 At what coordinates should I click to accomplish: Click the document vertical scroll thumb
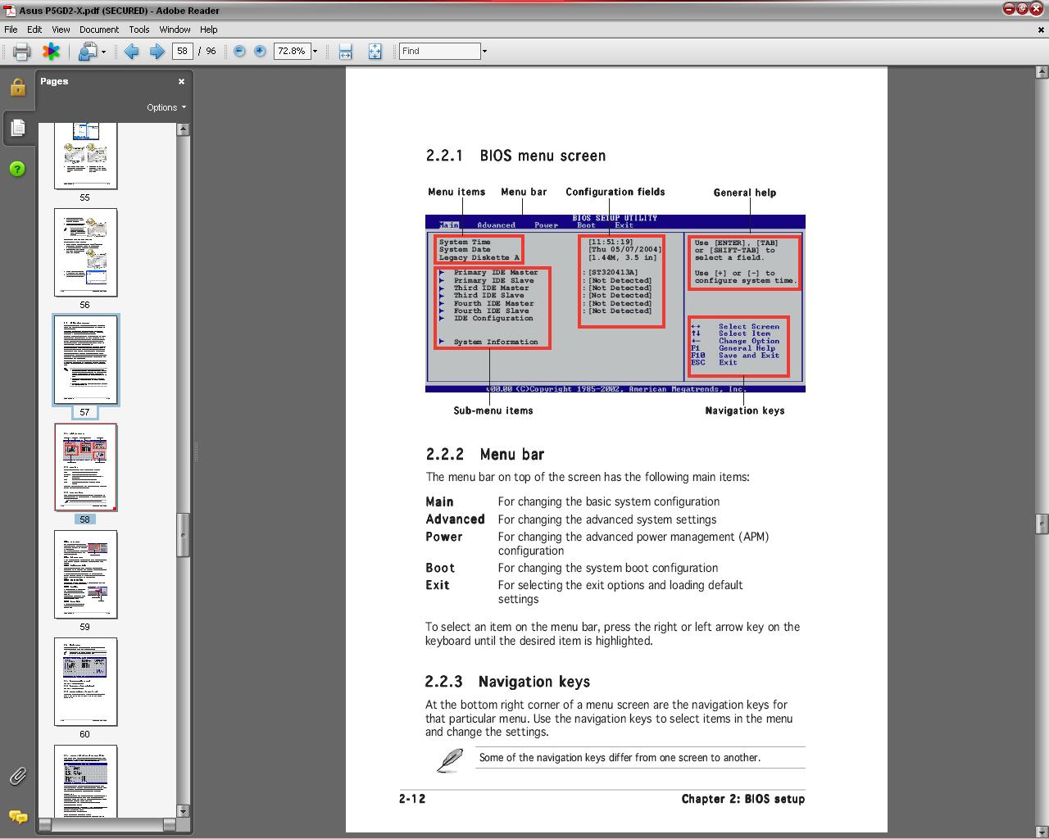tap(1042, 523)
